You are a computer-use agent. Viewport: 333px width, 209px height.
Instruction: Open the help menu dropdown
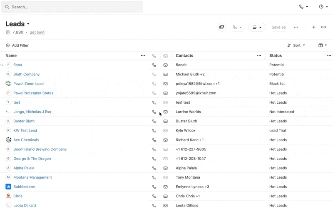pyautogui.click(x=323, y=7)
